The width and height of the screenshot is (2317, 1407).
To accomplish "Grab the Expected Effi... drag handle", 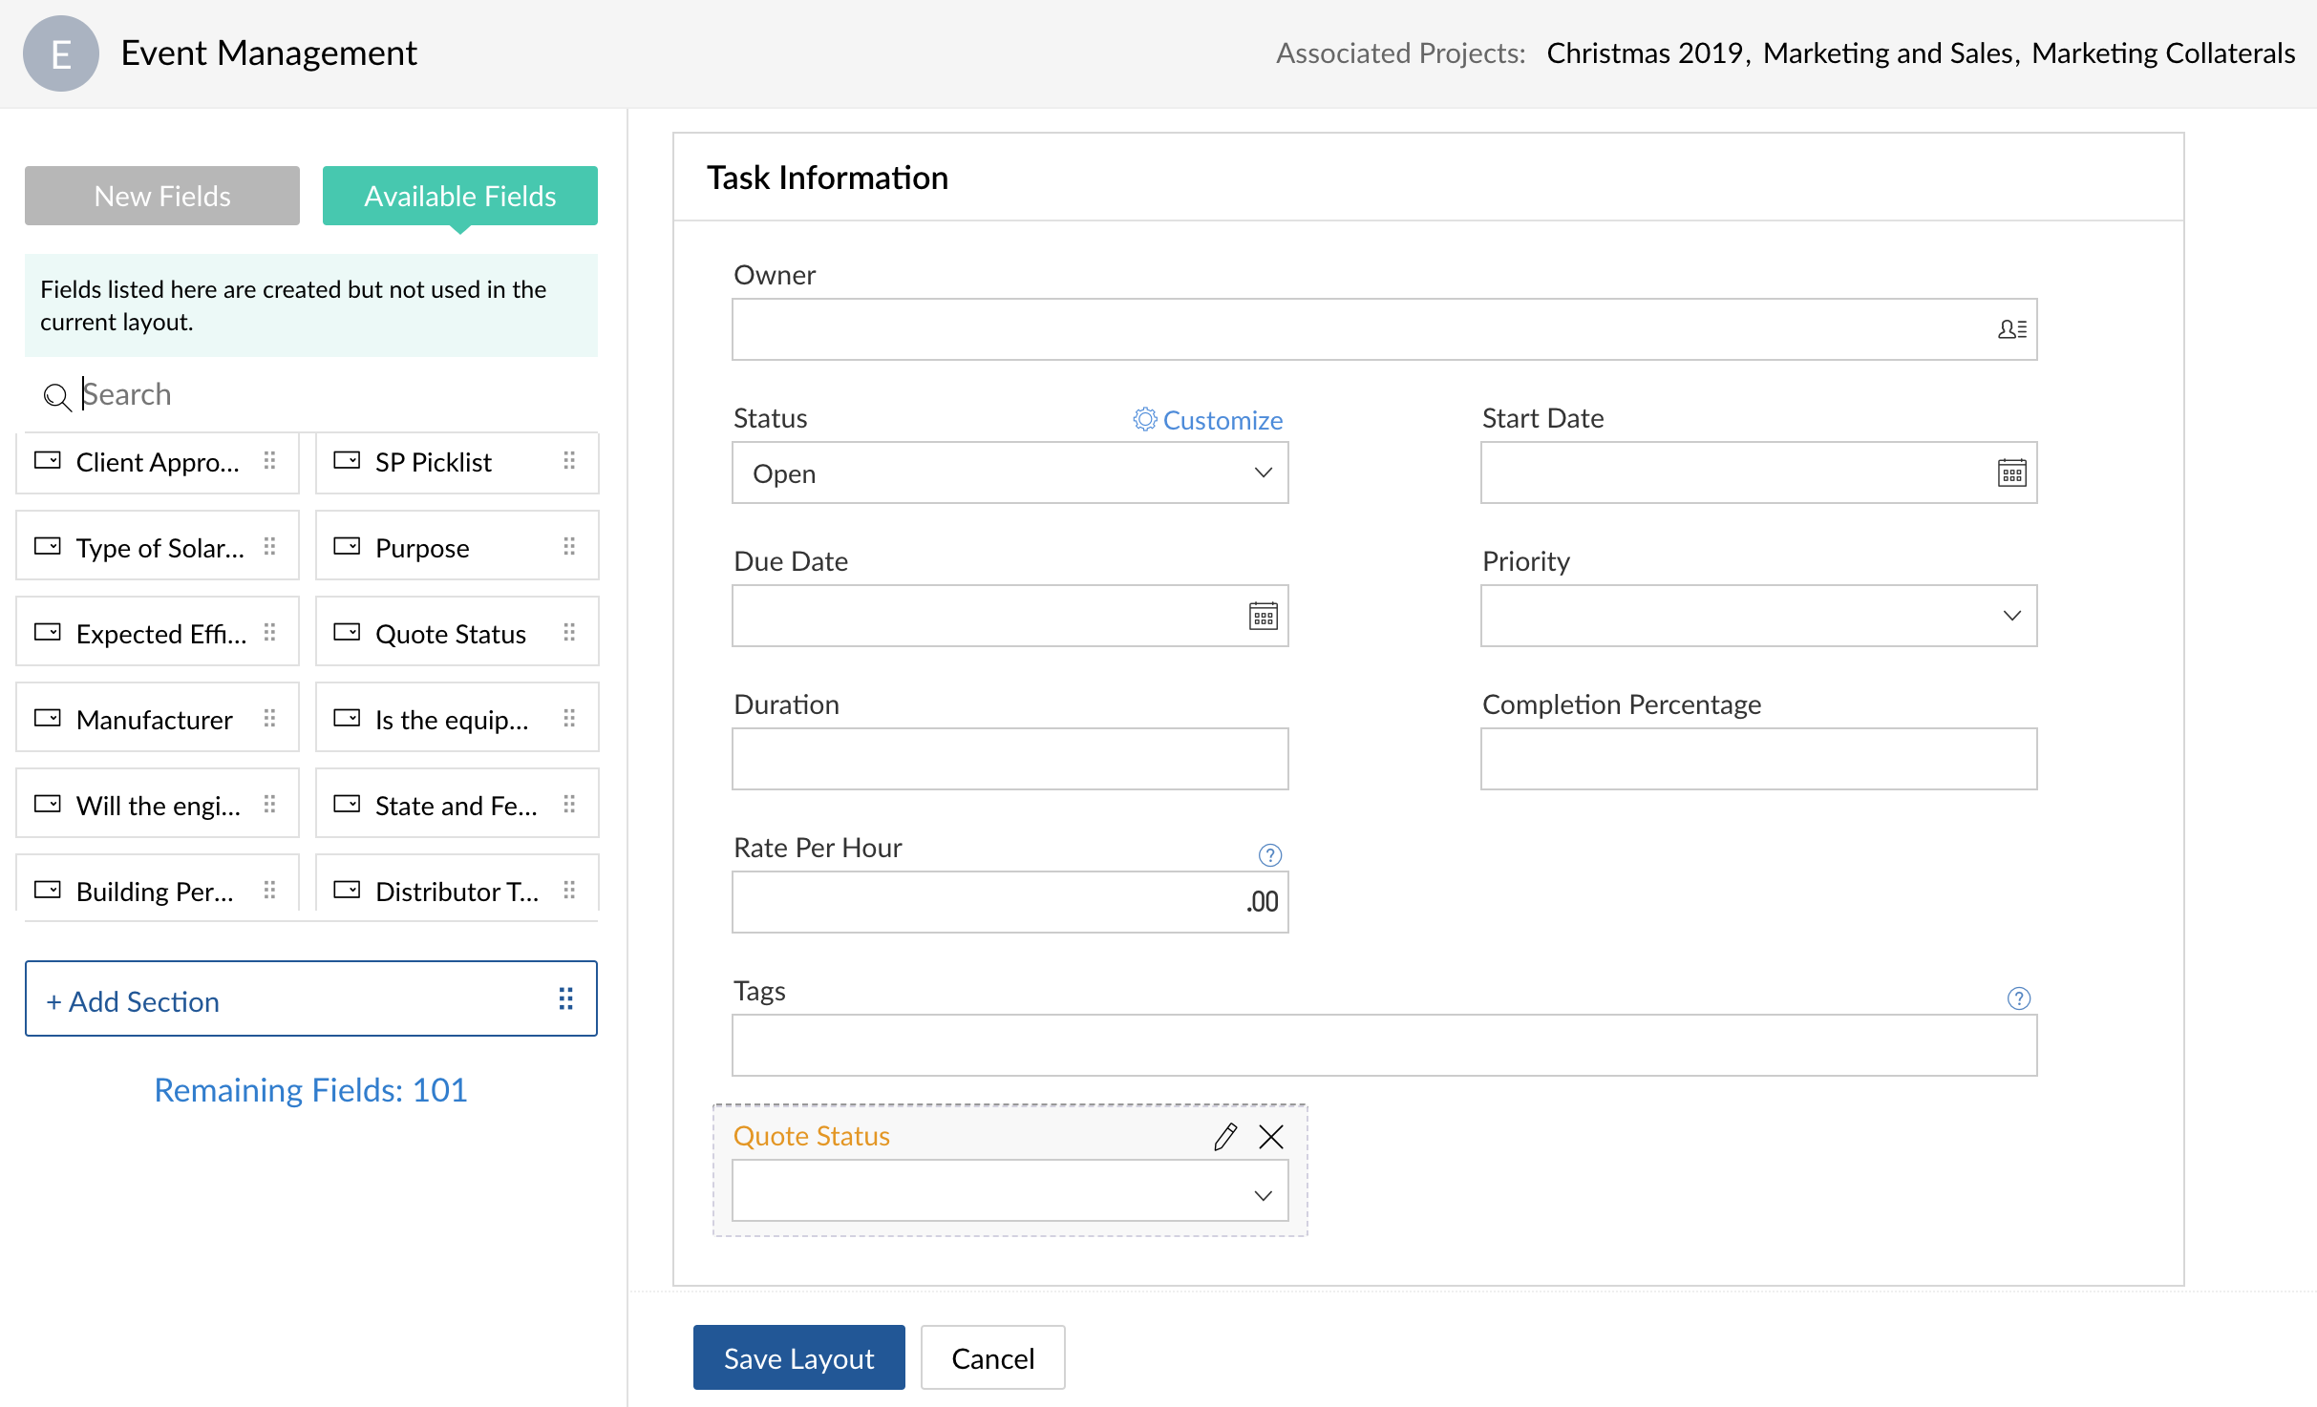I will point(270,633).
